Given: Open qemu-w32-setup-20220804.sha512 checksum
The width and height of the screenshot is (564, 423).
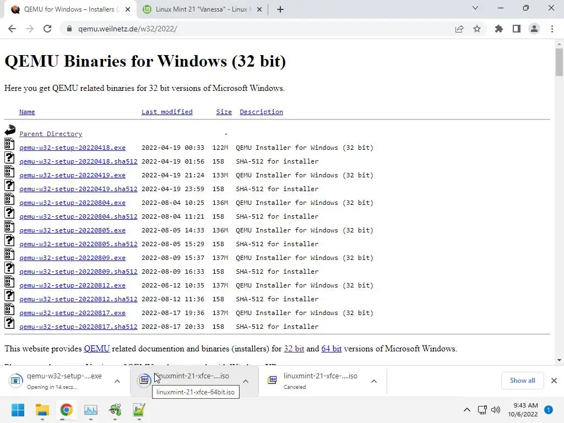Looking at the screenshot, I should tap(78, 216).
